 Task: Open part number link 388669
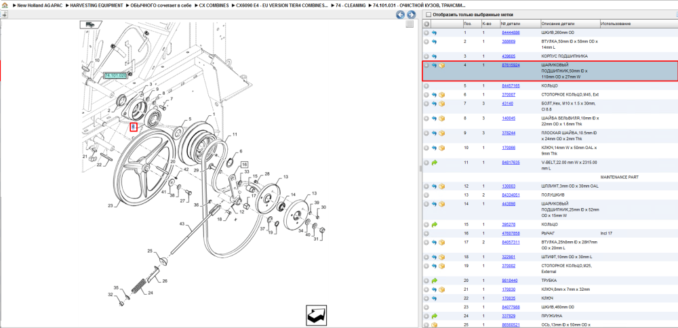point(509,41)
